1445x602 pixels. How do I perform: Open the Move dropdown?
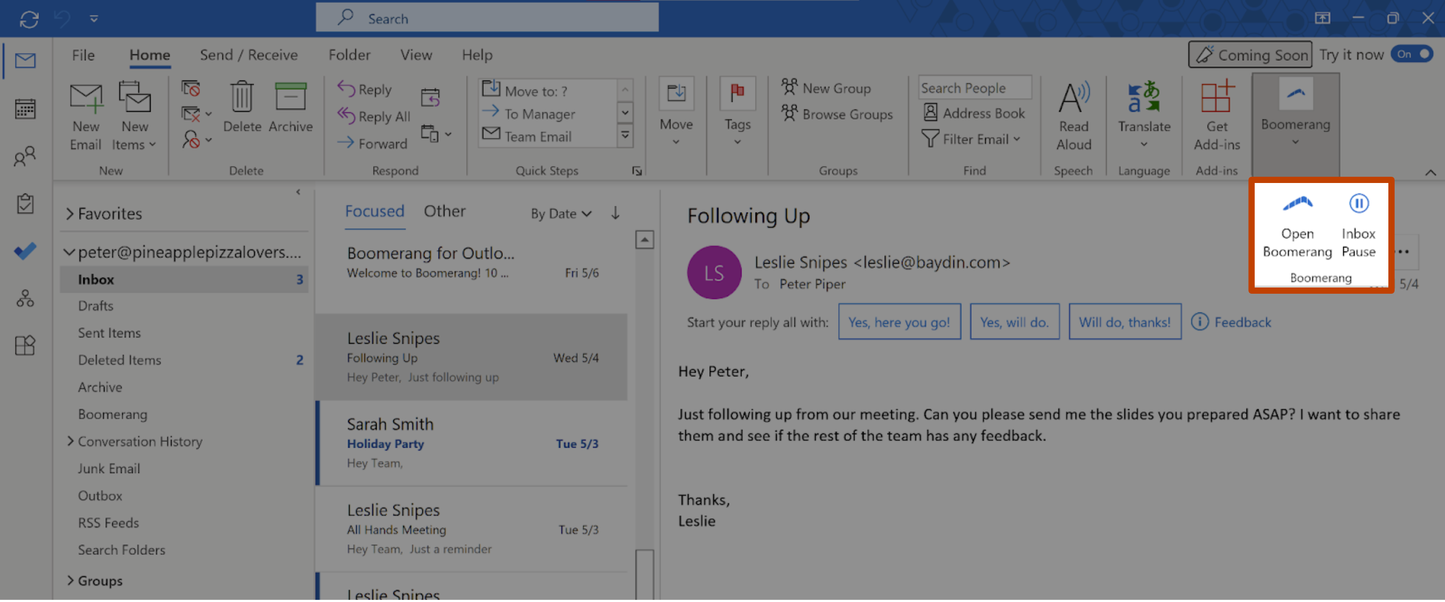(x=676, y=112)
